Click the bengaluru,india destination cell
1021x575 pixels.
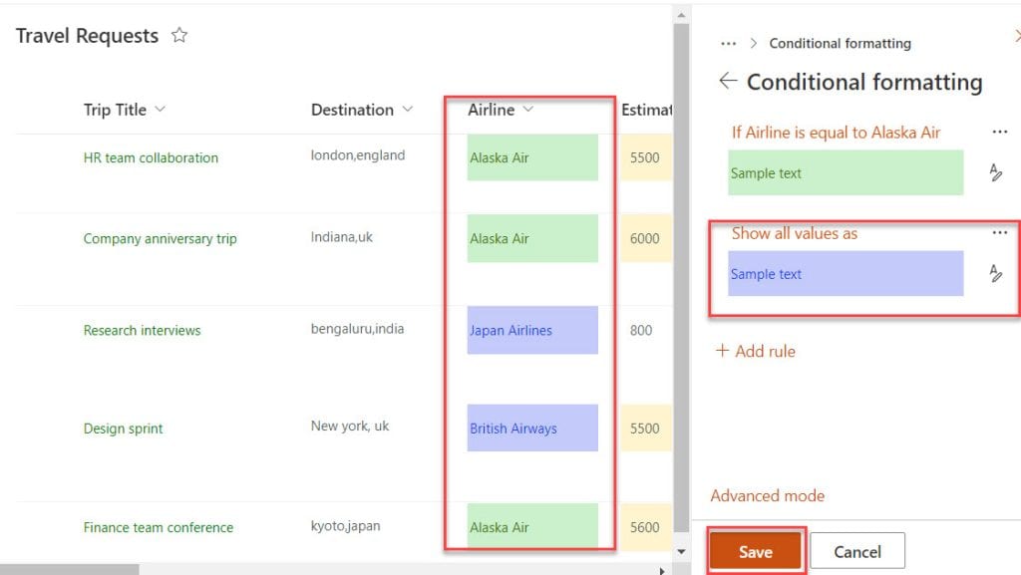[357, 329]
